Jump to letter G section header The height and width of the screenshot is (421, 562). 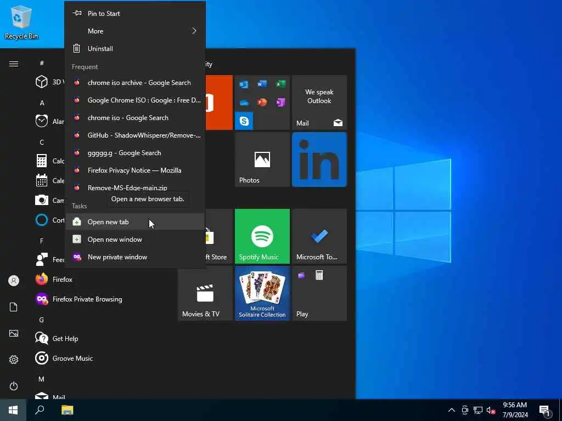(x=42, y=320)
